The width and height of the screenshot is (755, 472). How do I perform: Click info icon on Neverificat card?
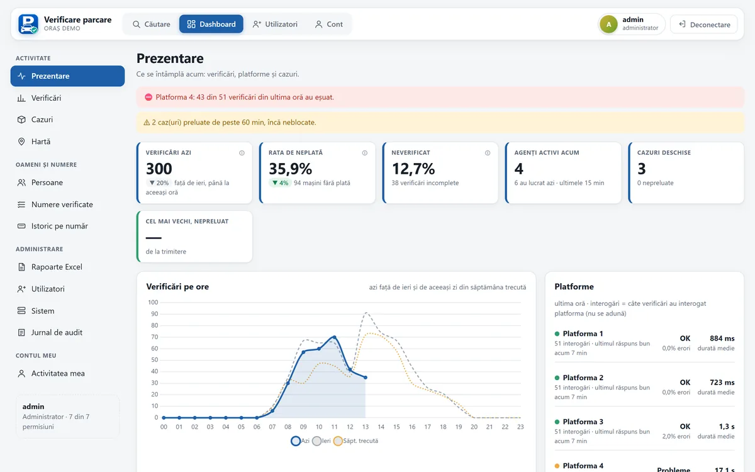488,153
